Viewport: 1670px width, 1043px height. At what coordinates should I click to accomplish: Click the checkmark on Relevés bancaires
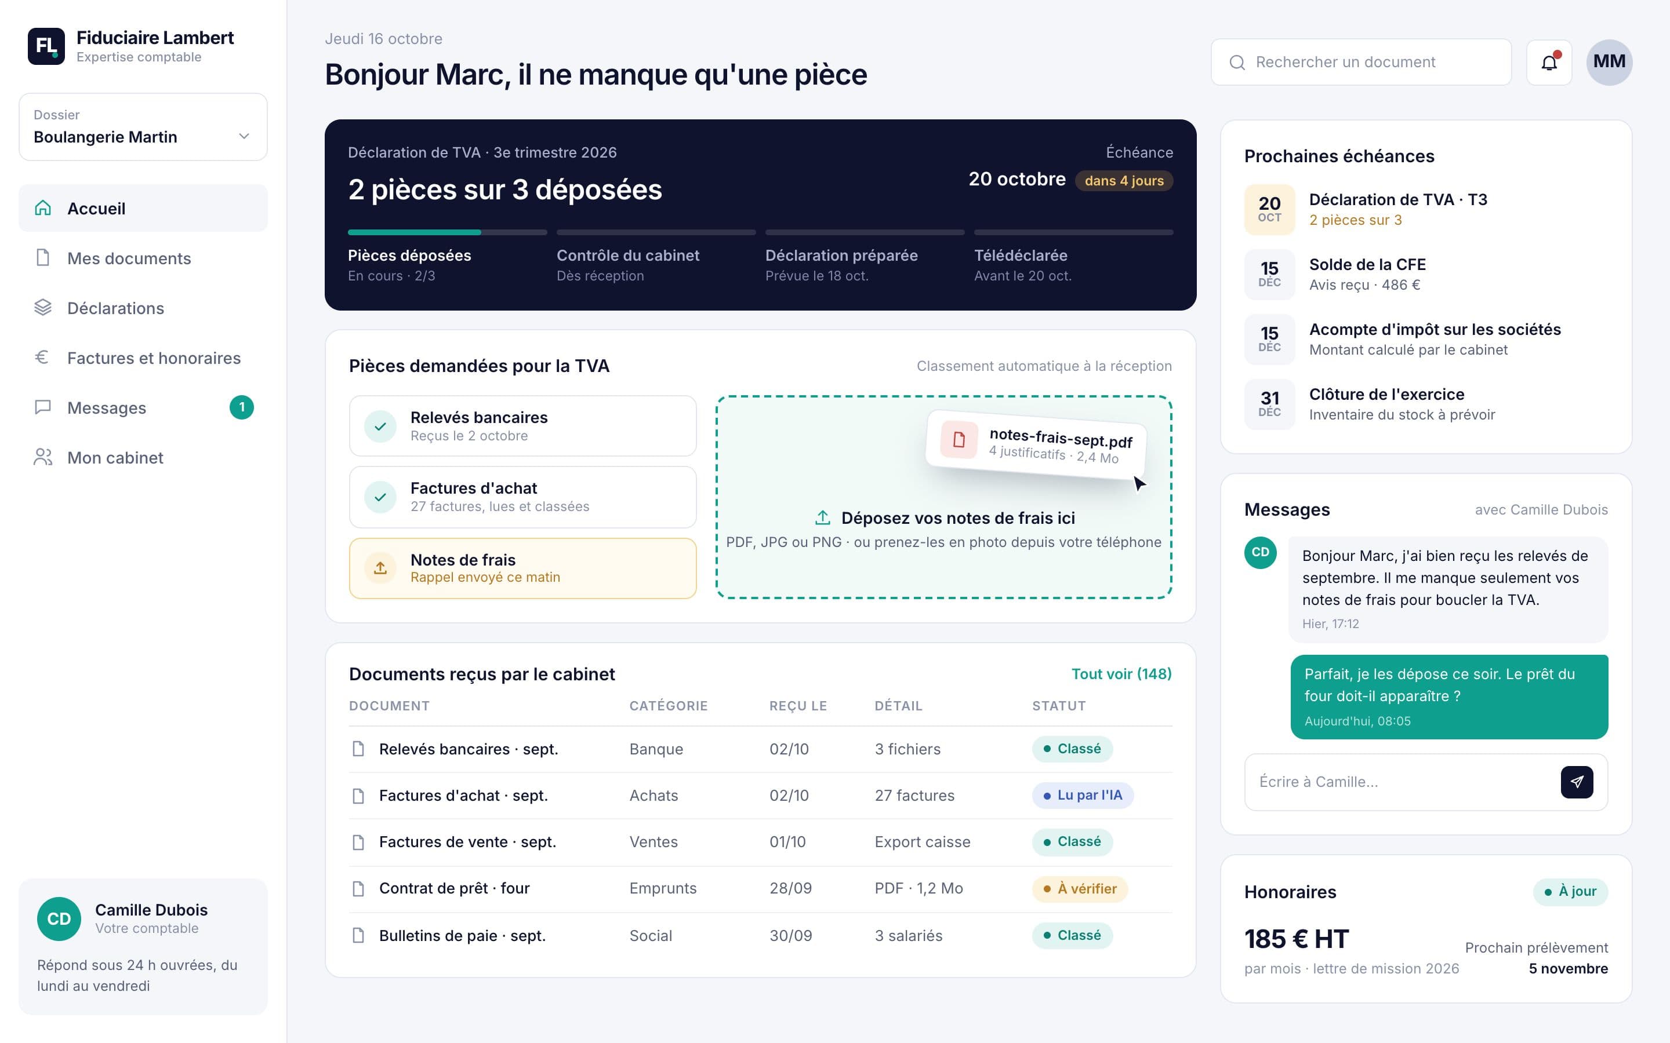click(380, 426)
